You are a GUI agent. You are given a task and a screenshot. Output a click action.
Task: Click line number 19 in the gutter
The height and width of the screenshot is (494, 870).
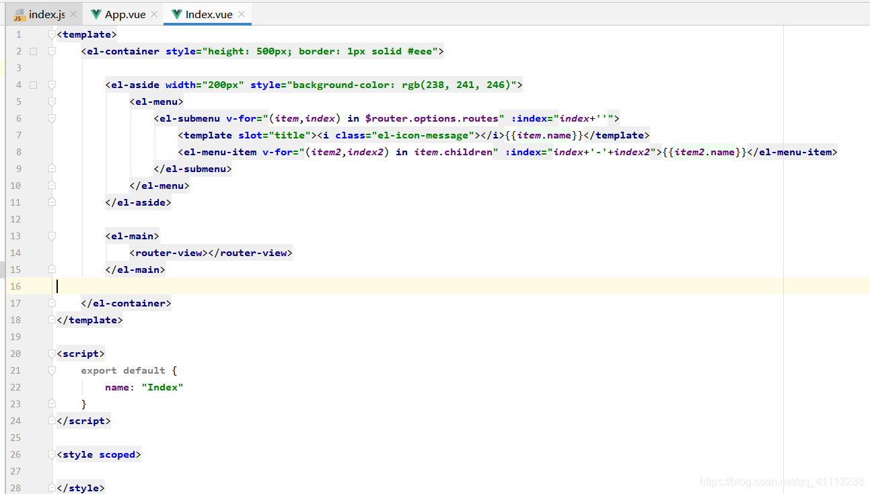pos(15,337)
